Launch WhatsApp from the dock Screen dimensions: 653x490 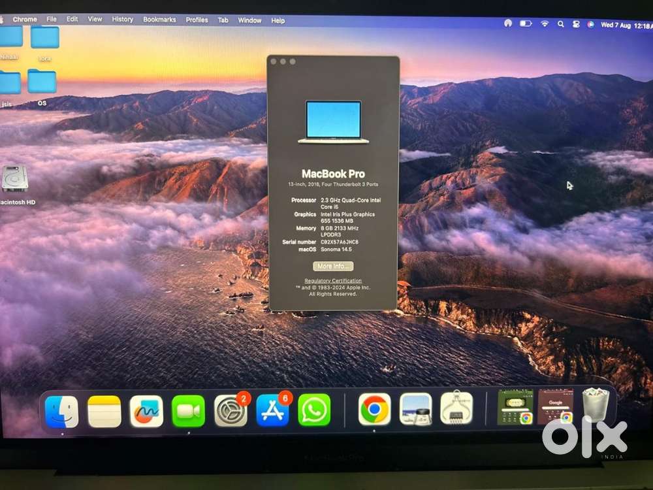[x=314, y=410]
